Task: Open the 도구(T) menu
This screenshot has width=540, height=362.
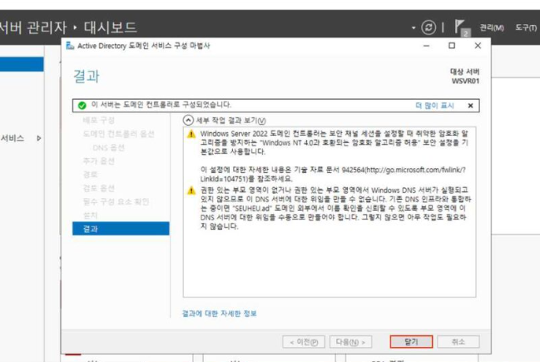Action: click(526, 28)
